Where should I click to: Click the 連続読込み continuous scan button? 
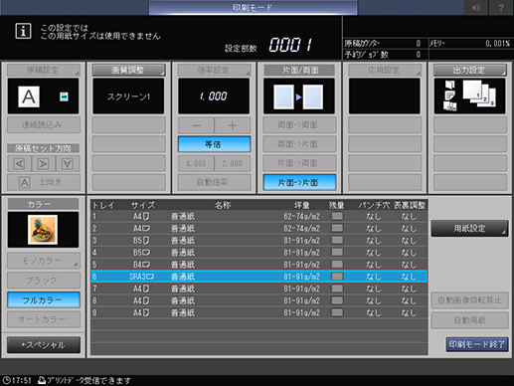click(44, 125)
